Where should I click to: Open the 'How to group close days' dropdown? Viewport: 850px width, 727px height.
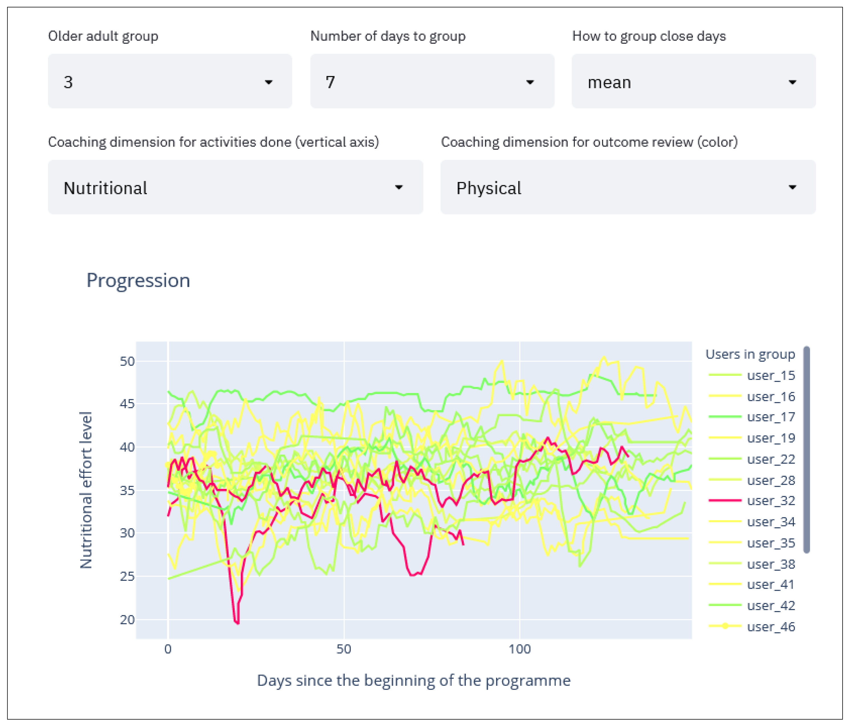coord(693,82)
